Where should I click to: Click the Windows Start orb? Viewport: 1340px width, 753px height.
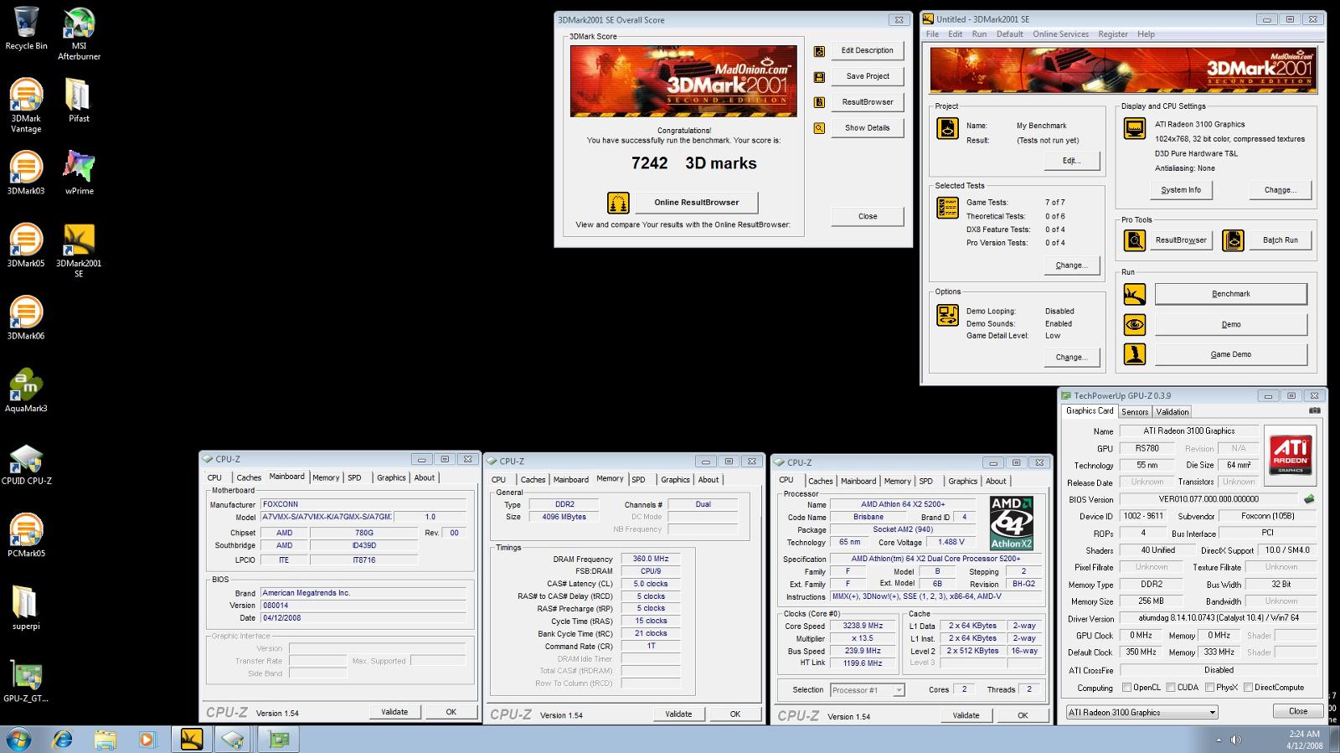(x=18, y=740)
